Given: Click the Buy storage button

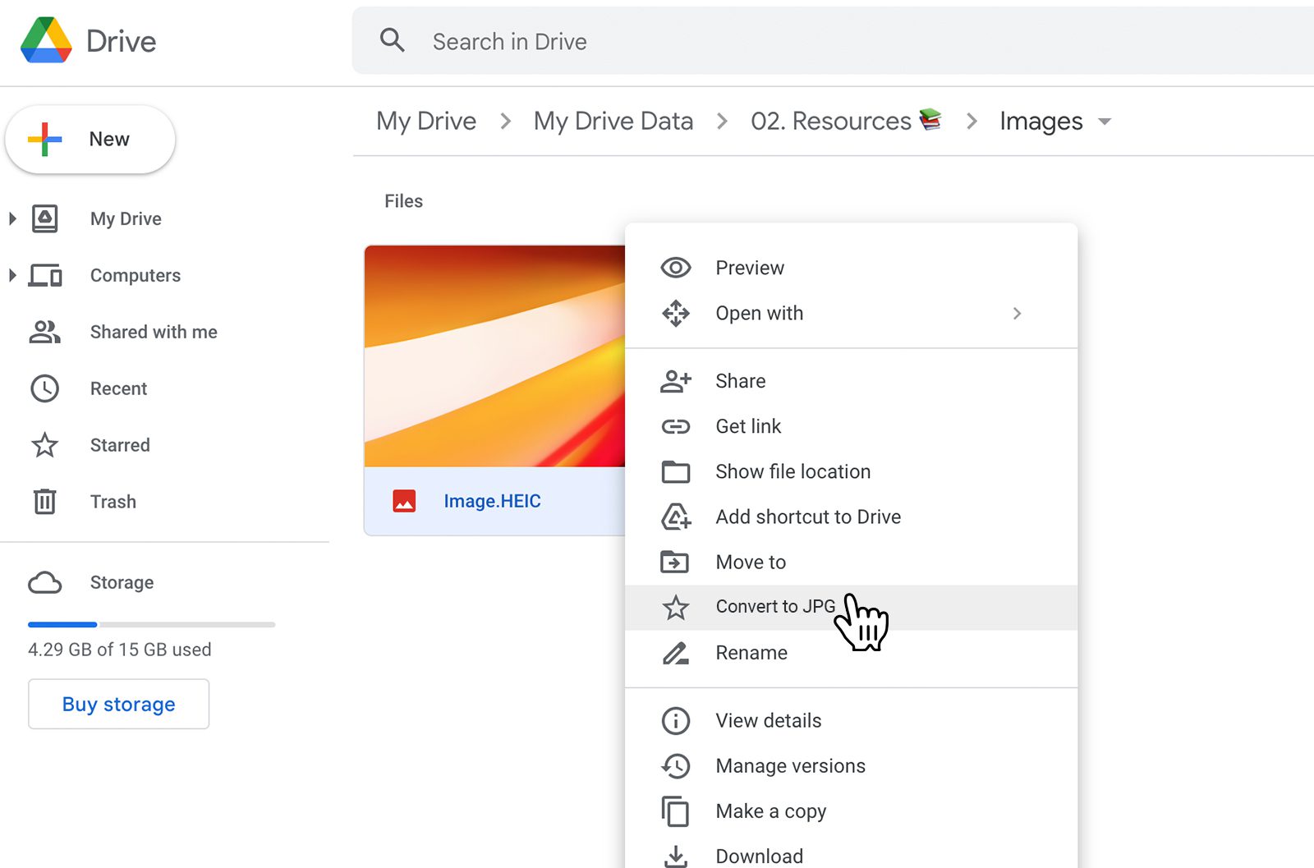Looking at the screenshot, I should click(117, 704).
